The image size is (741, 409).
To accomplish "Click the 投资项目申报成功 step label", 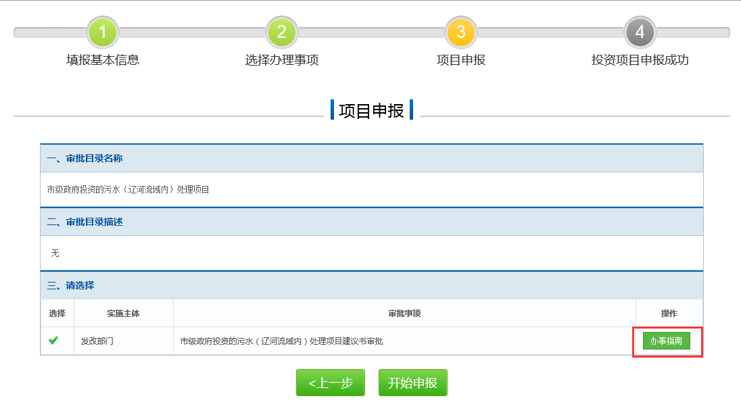I will tap(640, 60).
